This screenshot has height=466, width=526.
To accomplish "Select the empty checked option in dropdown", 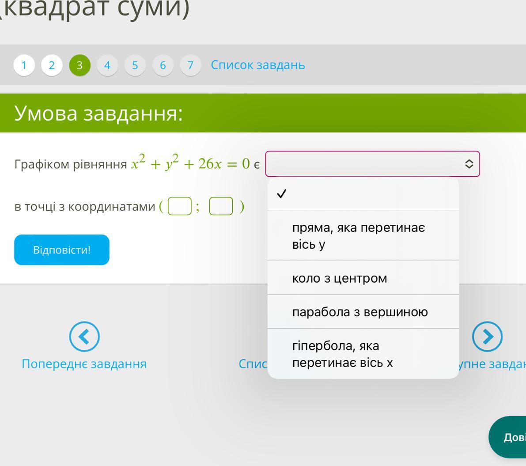I will [x=363, y=194].
